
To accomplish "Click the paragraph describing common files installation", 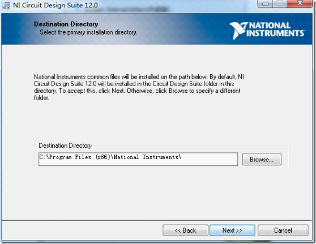I will point(139,87).
